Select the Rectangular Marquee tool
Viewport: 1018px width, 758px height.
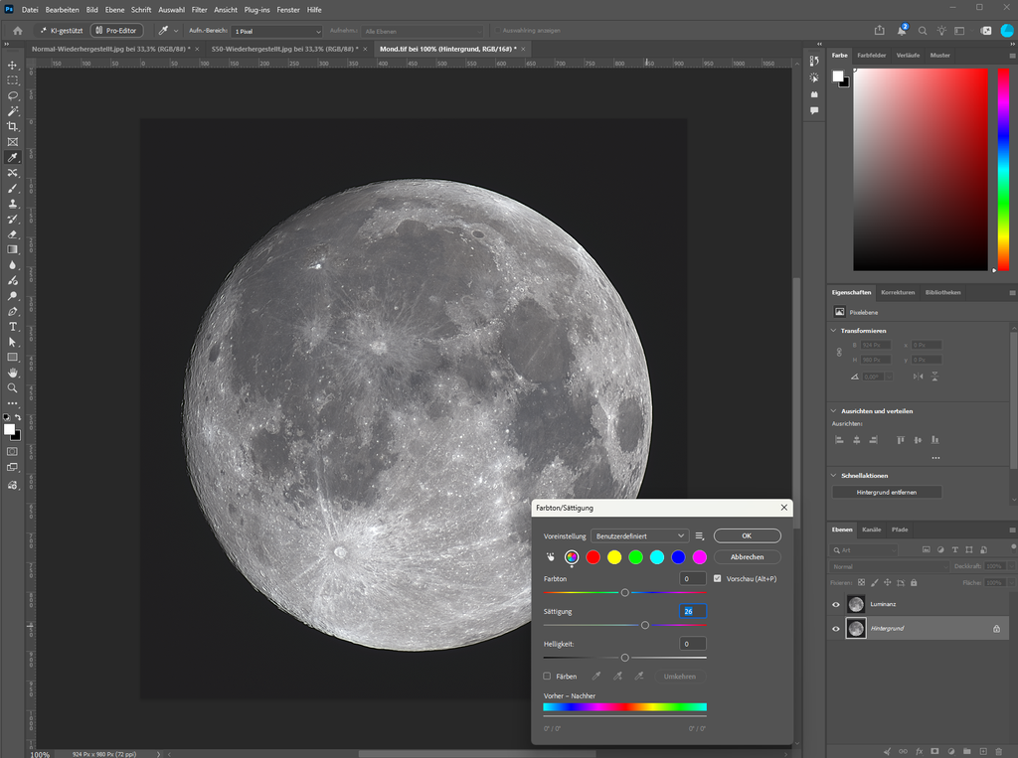click(12, 80)
